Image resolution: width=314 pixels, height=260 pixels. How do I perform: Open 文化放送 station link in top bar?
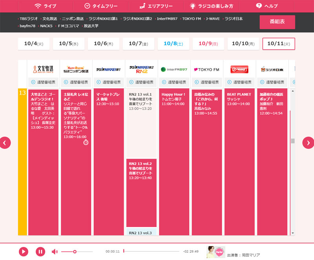click(x=49, y=19)
